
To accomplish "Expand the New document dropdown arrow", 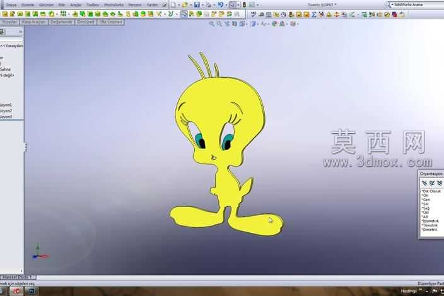I will [x=179, y=5].
